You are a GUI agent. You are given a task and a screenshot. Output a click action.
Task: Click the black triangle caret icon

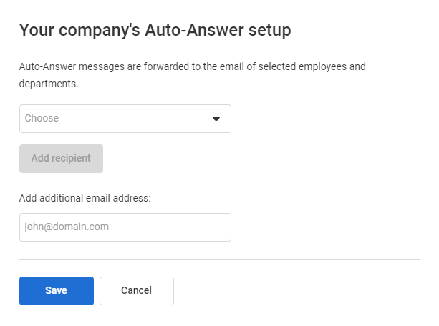[x=216, y=119]
